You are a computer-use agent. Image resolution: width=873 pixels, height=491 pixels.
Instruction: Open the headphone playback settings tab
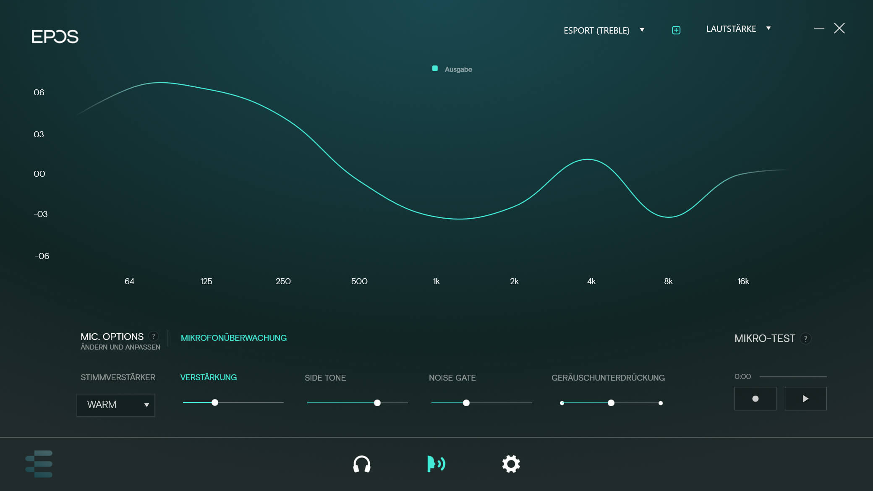point(361,464)
